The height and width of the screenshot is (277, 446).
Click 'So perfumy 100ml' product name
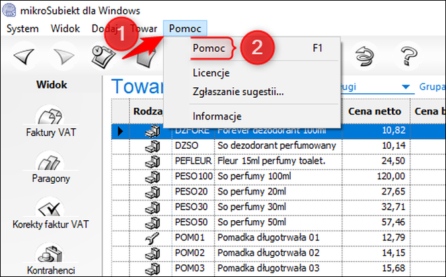254,177
